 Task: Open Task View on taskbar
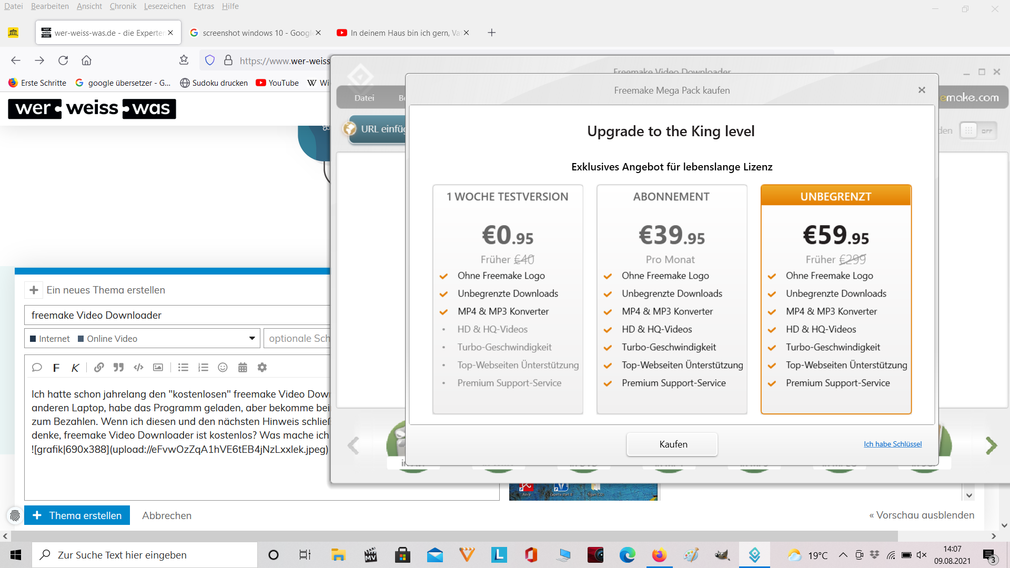point(305,555)
